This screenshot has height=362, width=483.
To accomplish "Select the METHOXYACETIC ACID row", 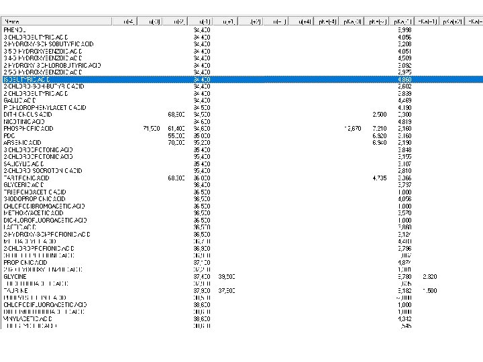I will (x=243, y=213).
